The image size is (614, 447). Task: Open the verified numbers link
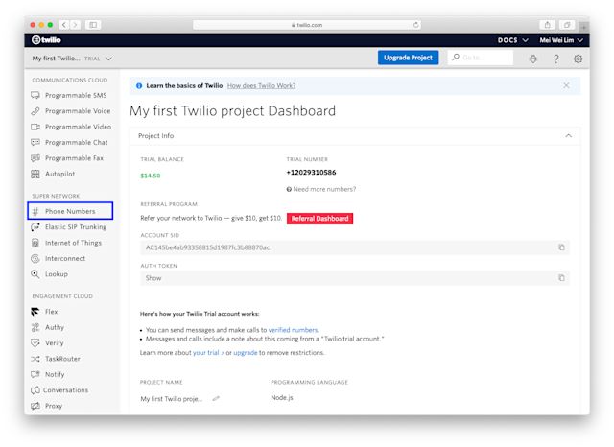[294, 330]
